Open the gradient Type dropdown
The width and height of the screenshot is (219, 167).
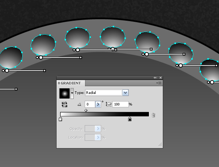tap(126, 93)
